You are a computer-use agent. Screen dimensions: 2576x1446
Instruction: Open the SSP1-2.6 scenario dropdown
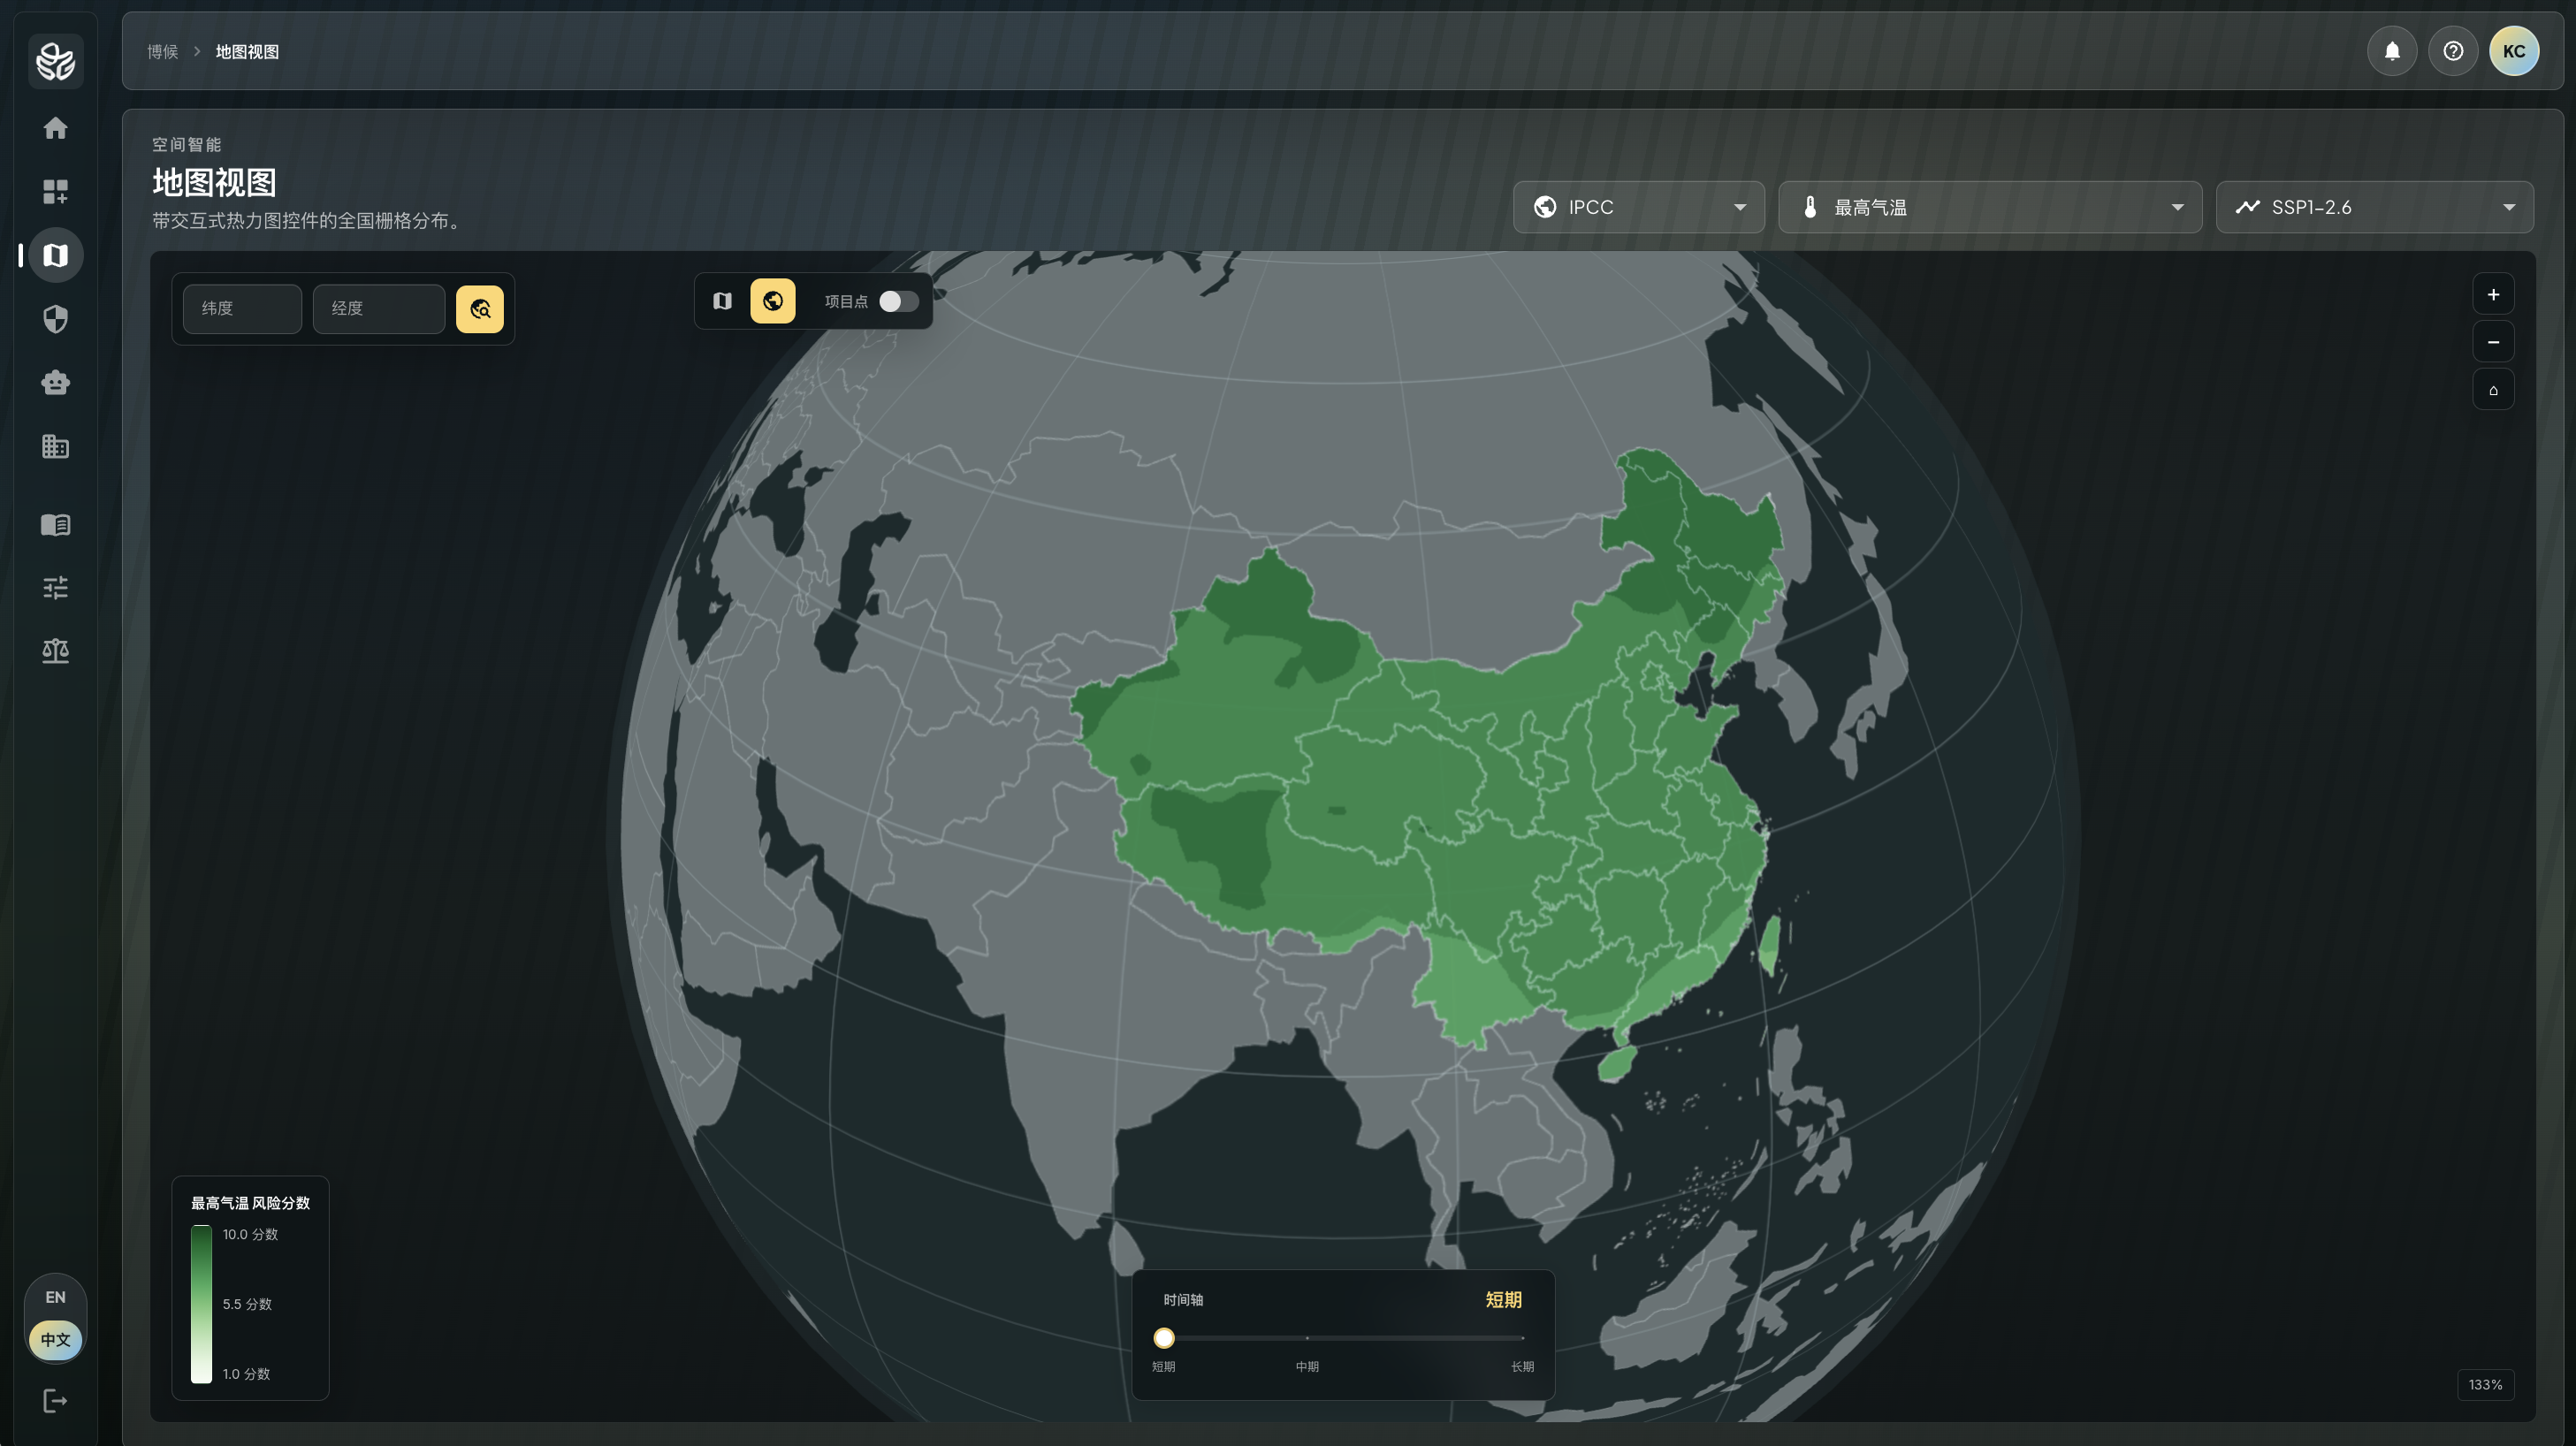pyautogui.click(x=2375, y=207)
